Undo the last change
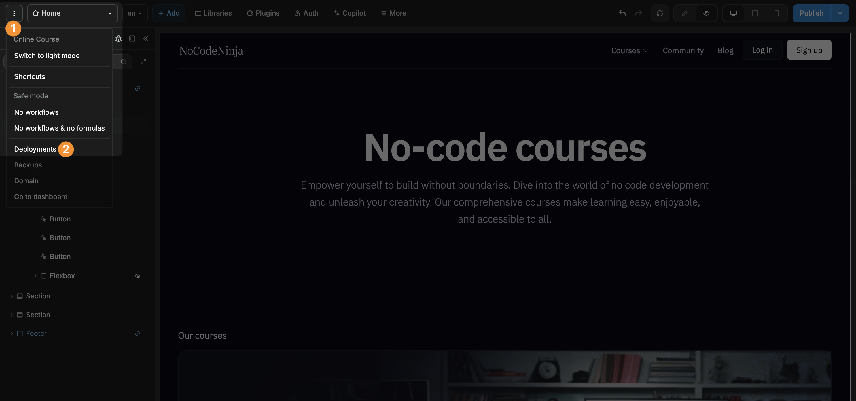The width and height of the screenshot is (856, 401). [x=622, y=13]
